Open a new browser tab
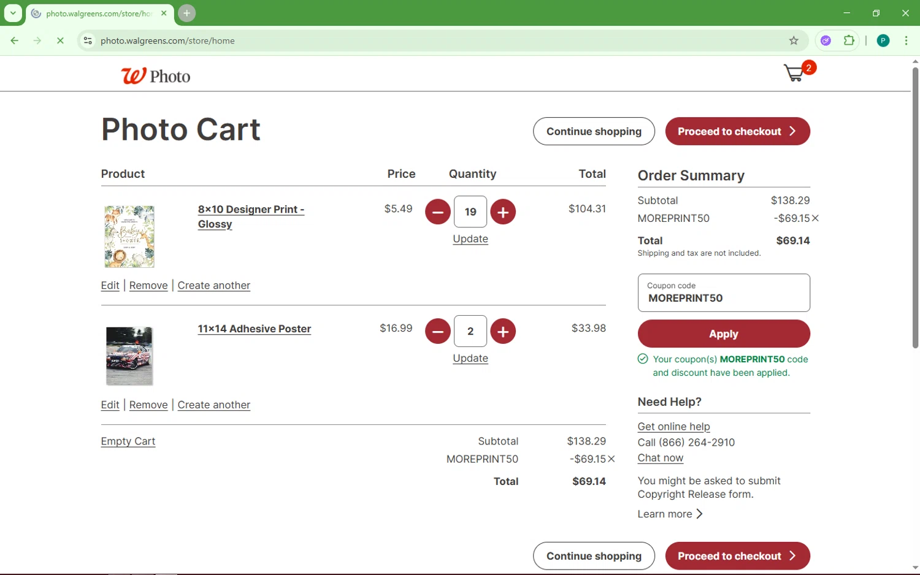920x575 pixels. (187, 13)
